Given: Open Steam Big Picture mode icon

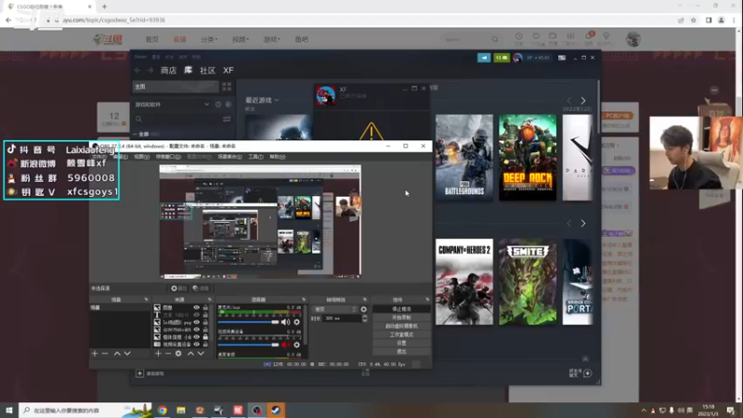Looking at the screenshot, I should point(562,58).
